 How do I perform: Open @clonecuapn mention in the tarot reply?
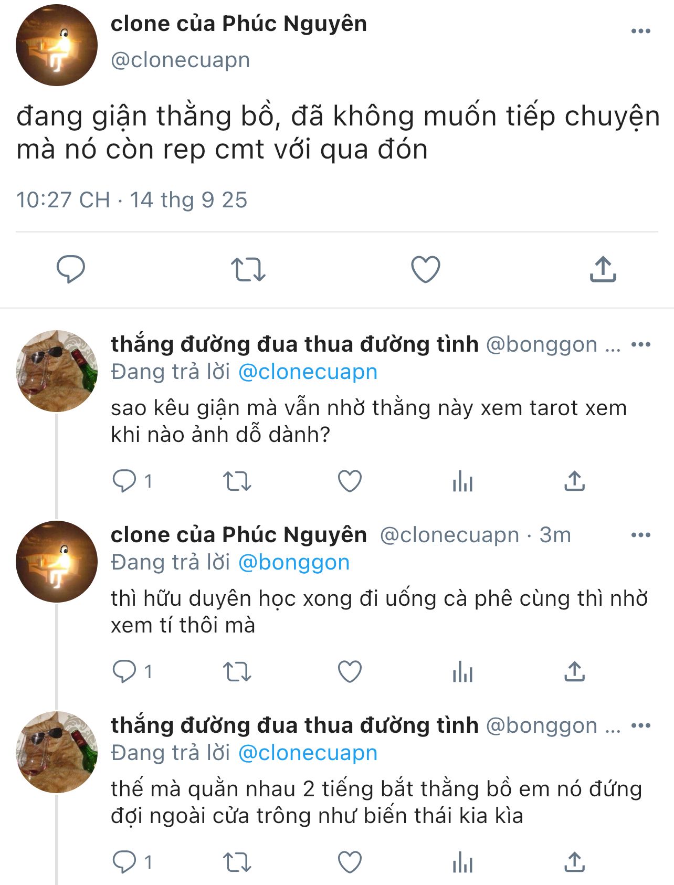point(308,372)
